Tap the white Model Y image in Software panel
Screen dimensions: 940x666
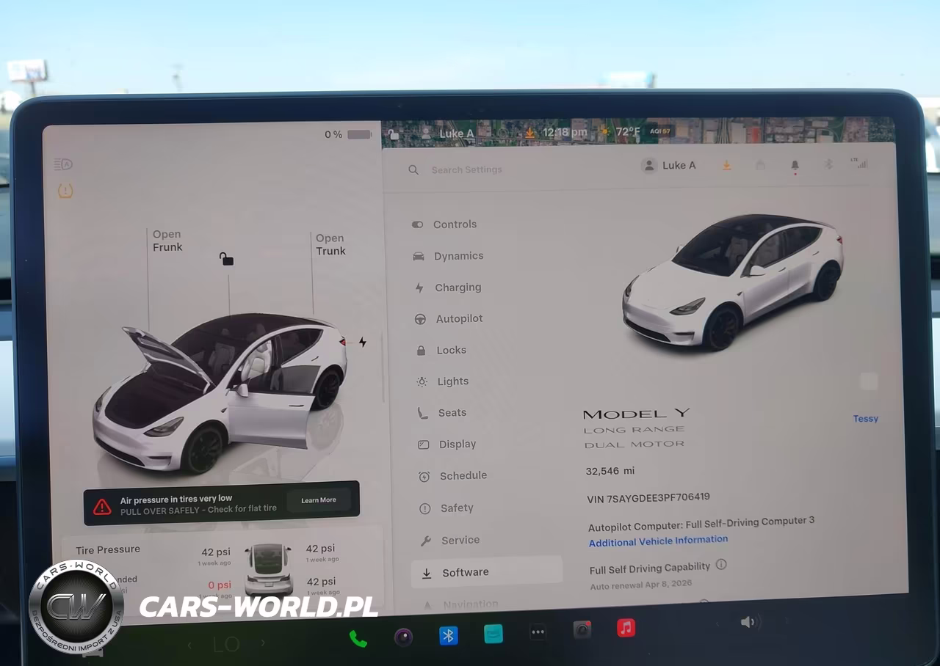pos(733,282)
